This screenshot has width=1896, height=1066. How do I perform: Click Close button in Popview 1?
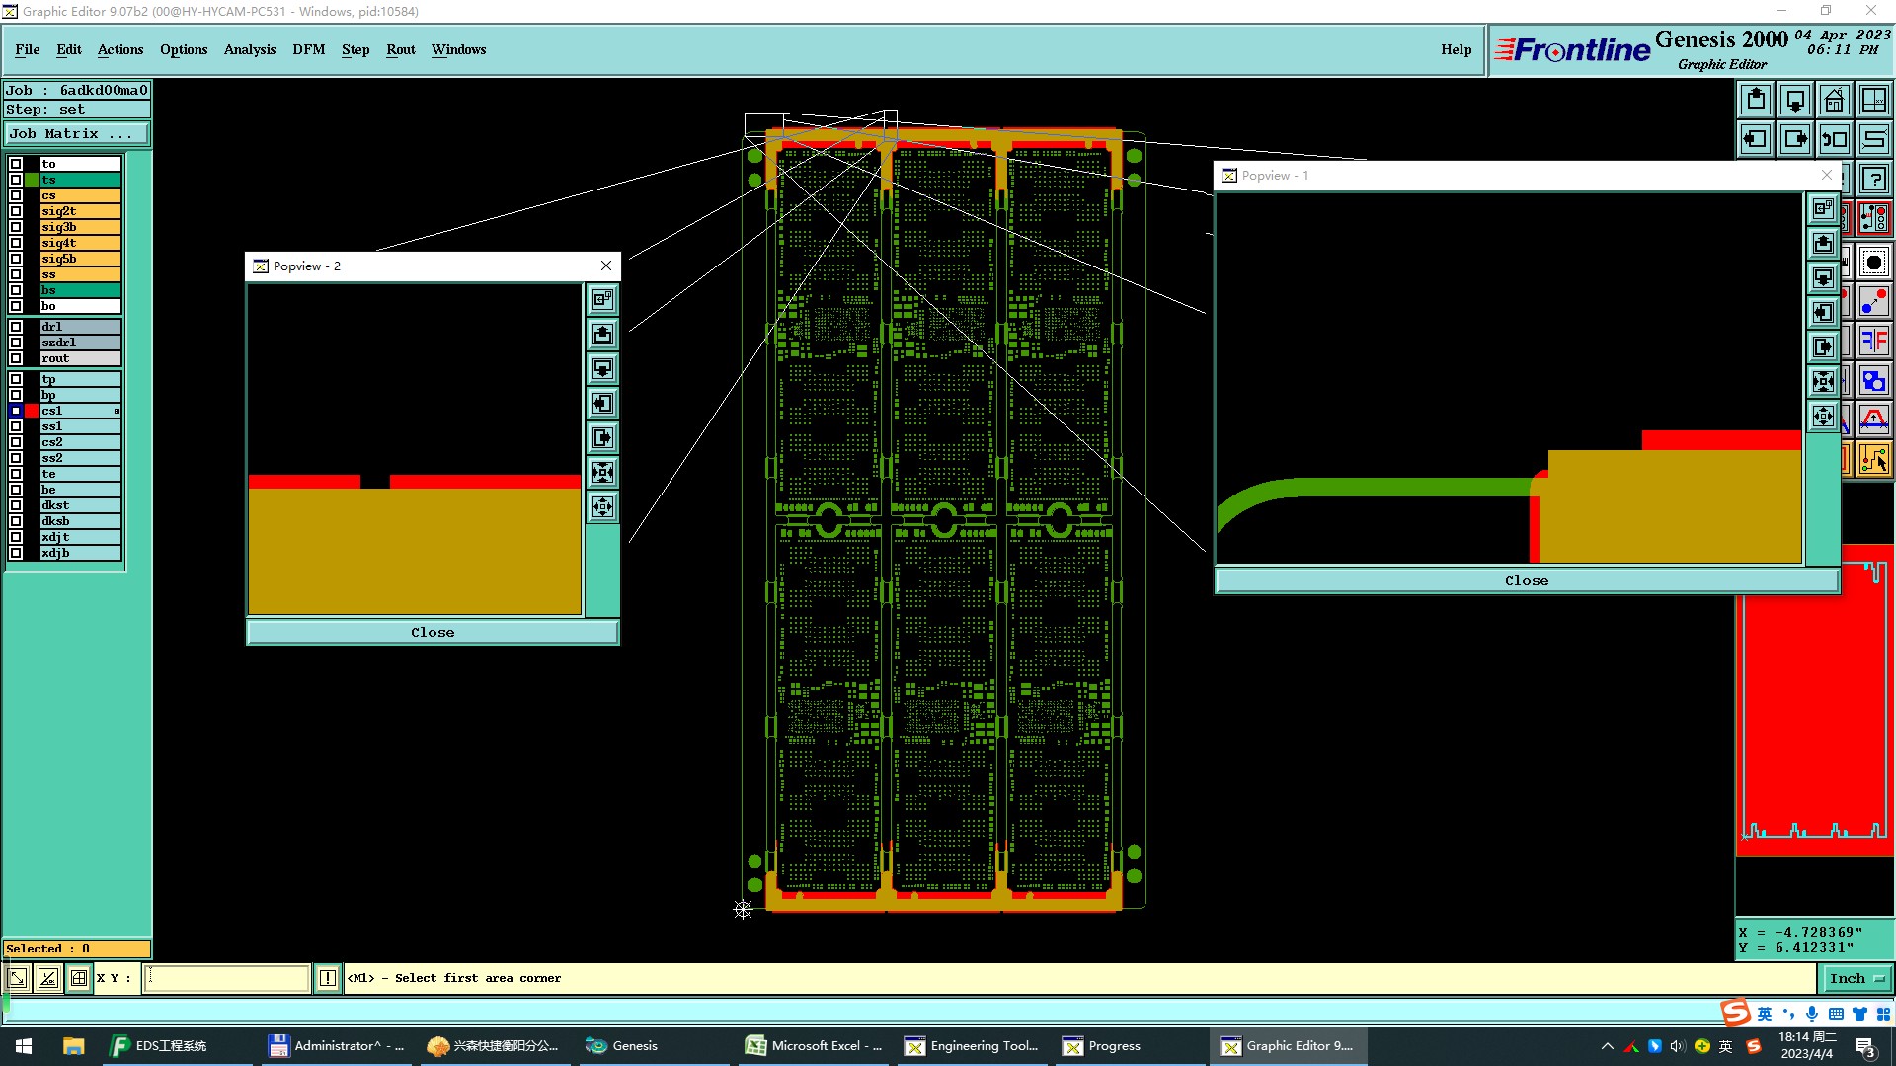[1527, 580]
